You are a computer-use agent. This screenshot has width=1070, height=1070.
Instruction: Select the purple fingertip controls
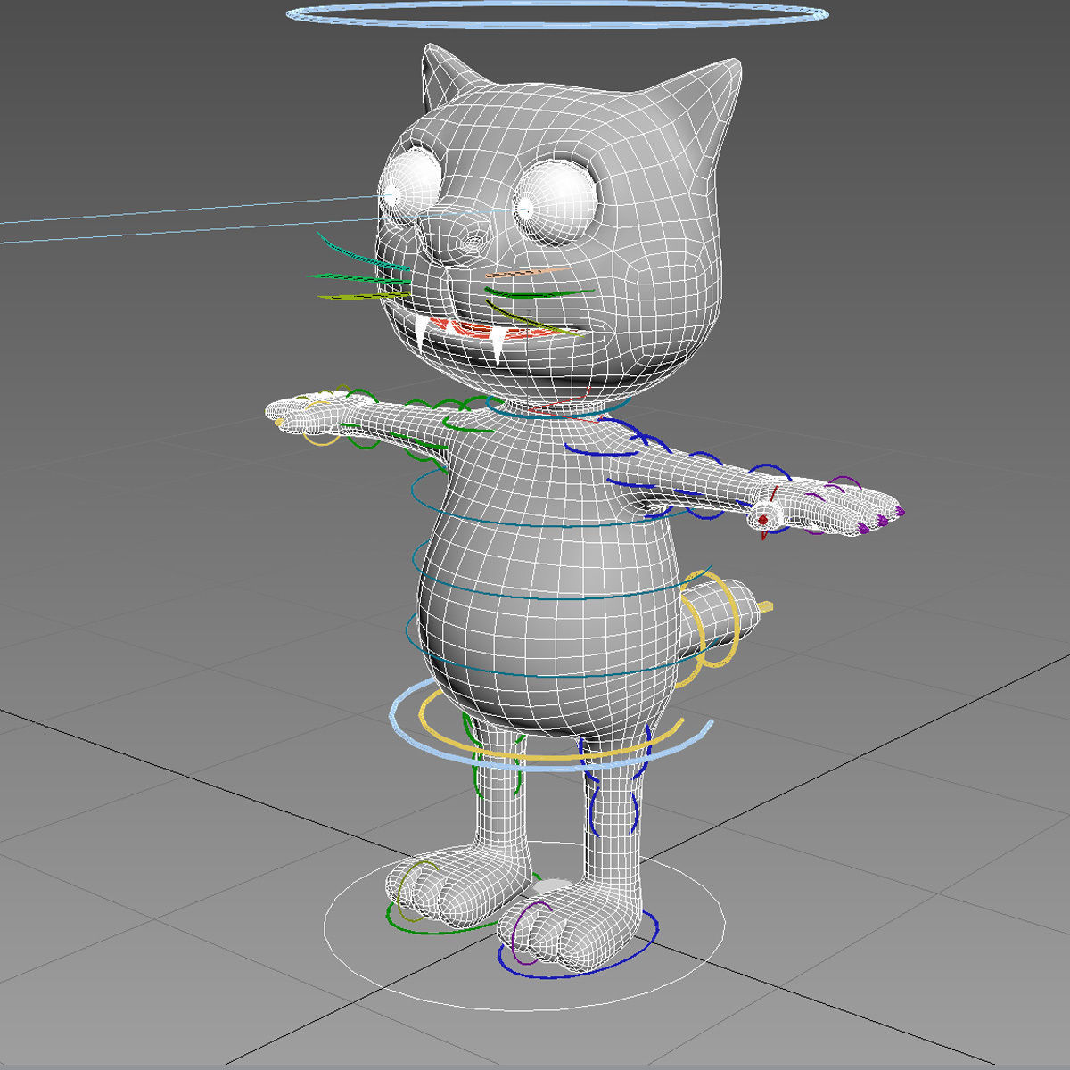tap(881, 518)
